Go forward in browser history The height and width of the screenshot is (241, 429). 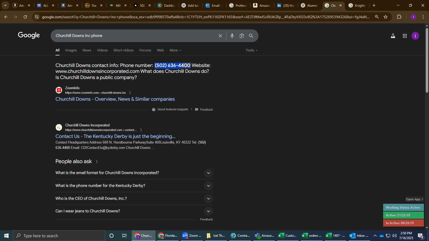(x=16, y=17)
